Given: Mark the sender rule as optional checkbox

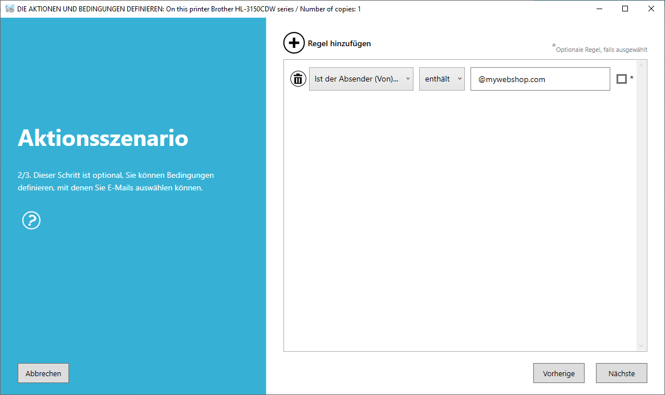Looking at the screenshot, I should [x=621, y=79].
